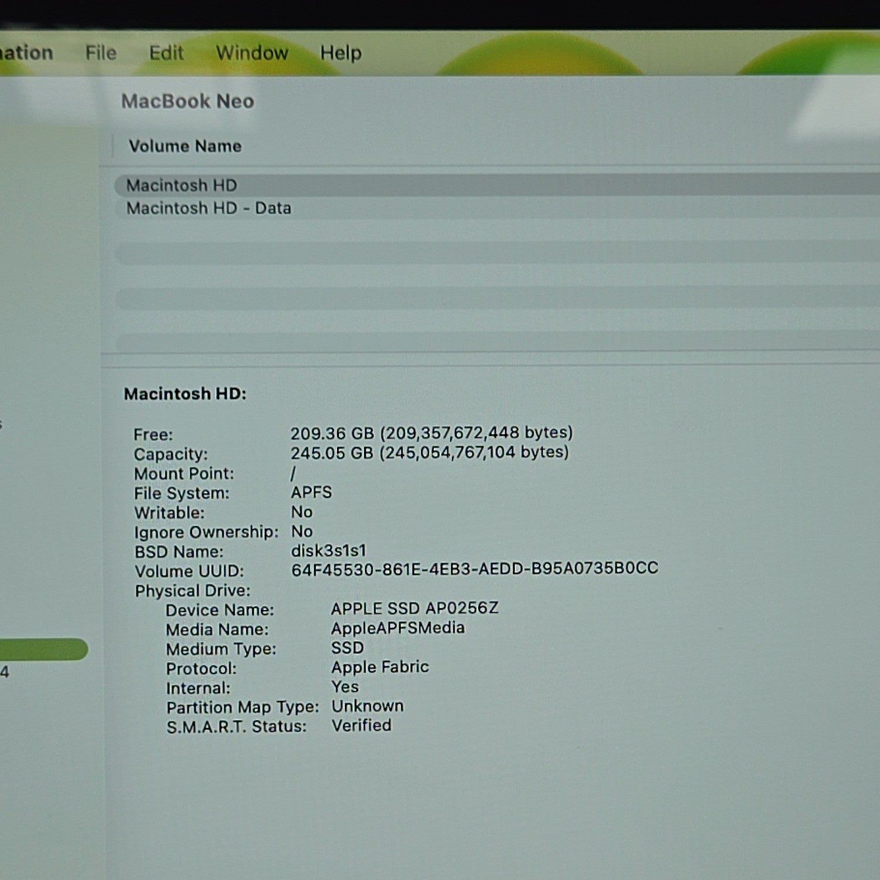
Task: Click the S.M.A.R.T. Status value Verified
Action: pos(361,725)
